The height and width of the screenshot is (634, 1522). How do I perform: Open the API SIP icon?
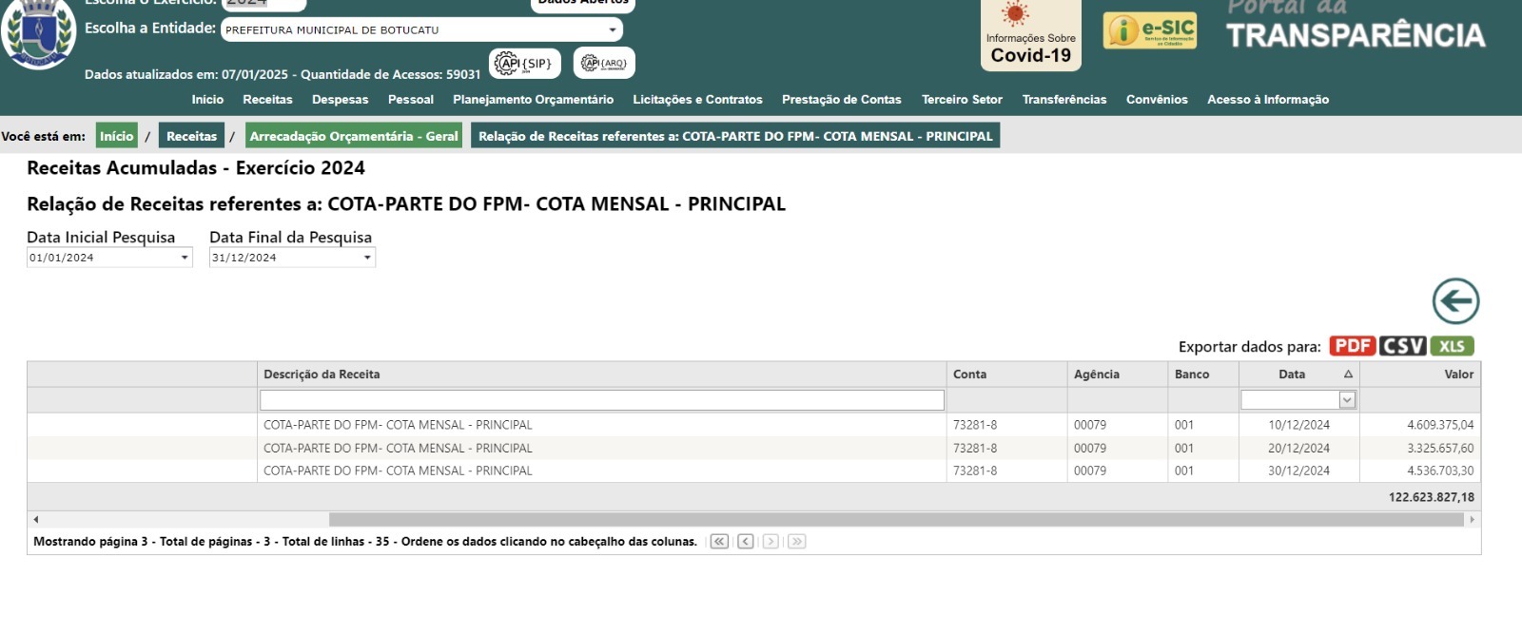point(524,64)
